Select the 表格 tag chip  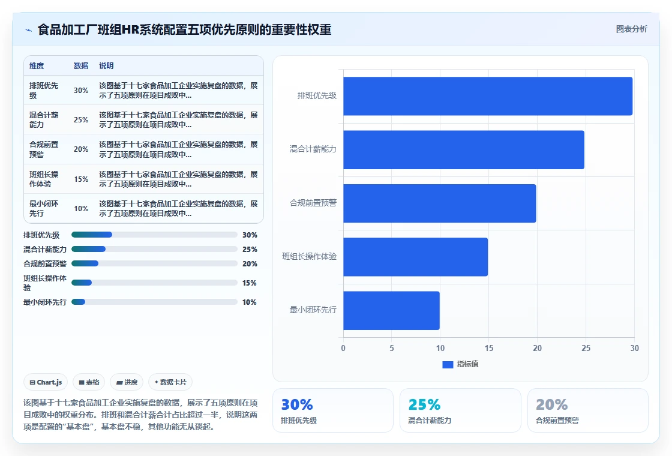tap(89, 382)
